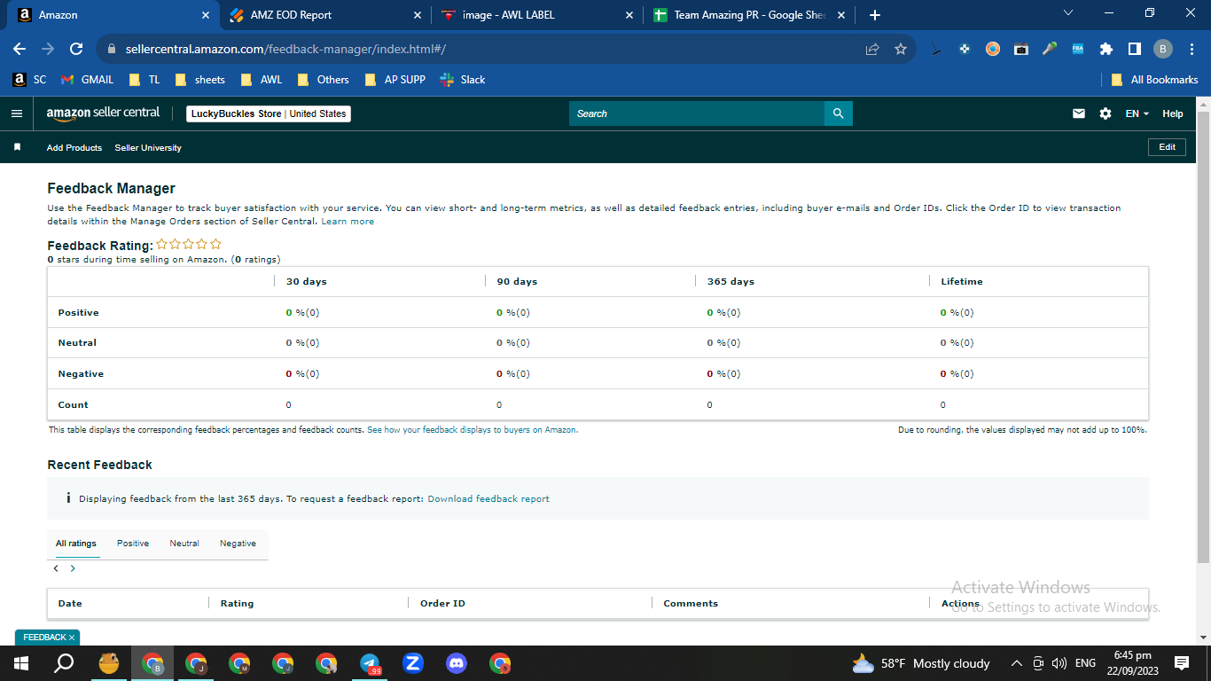1211x681 pixels.
Task: Open Discord from the taskbar
Action: point(457,663)
